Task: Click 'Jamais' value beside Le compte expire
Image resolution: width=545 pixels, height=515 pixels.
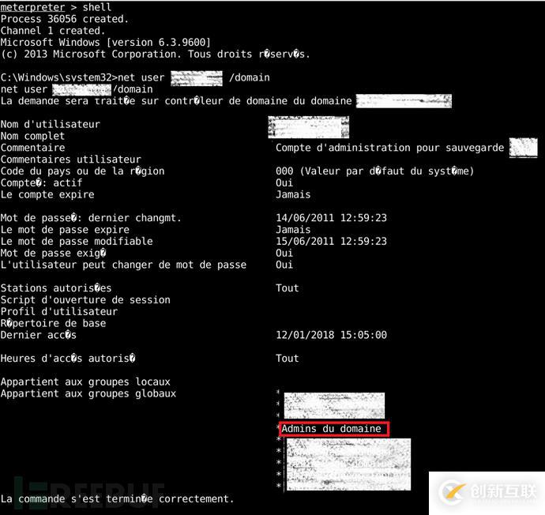Action: (x=293, y=194)
